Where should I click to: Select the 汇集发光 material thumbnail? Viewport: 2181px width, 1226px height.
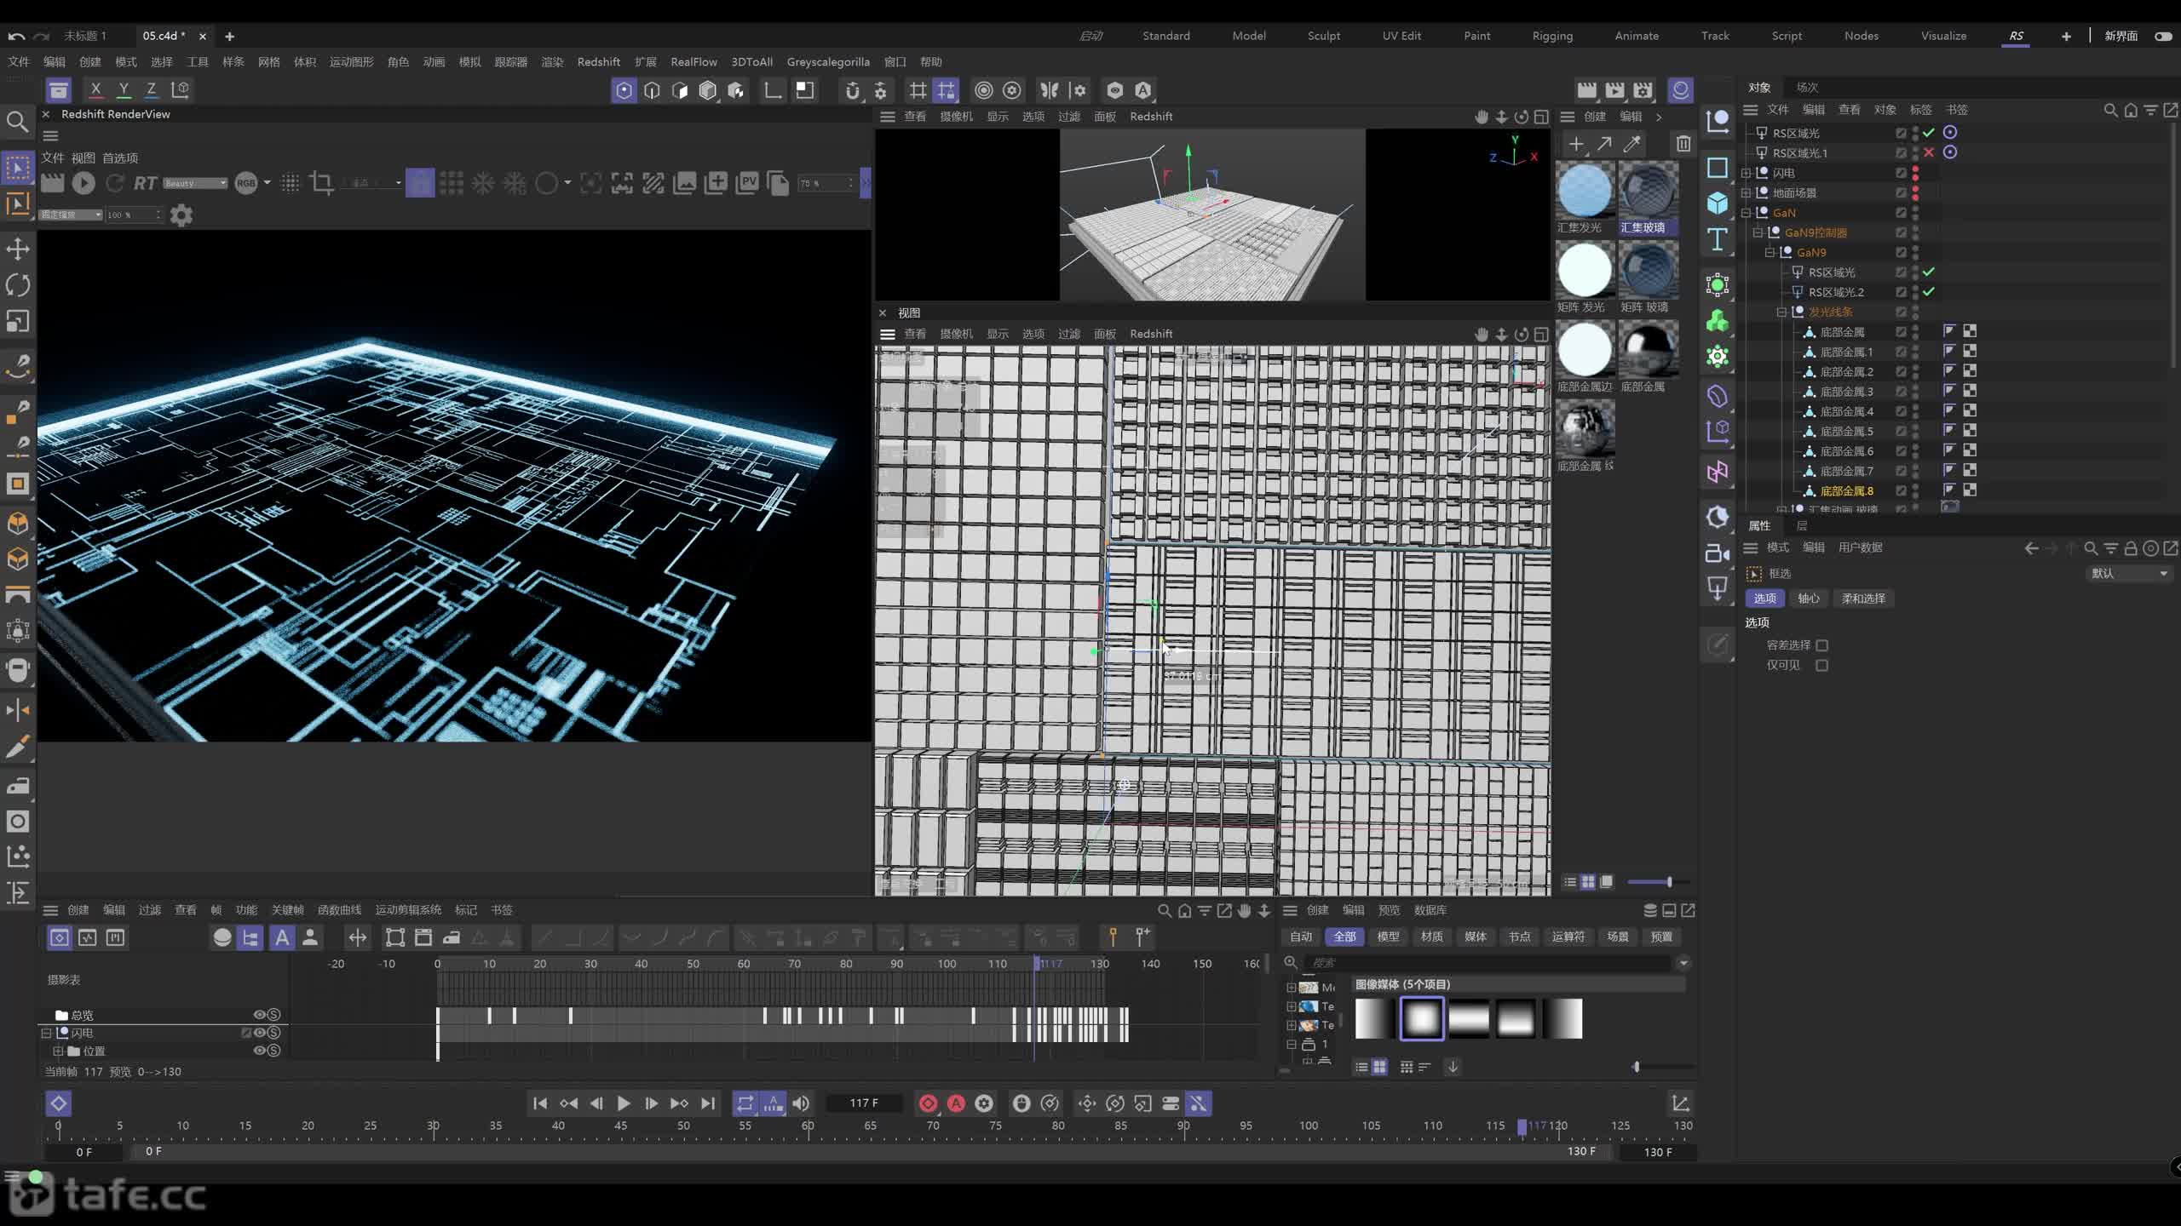pos(1584,191)
